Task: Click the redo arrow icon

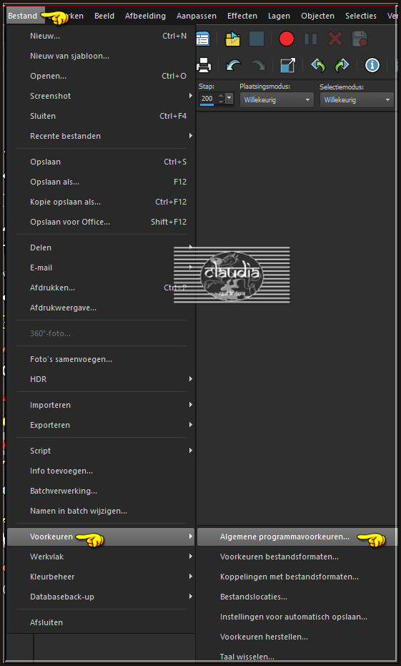Action: click(x=257, y=65)
